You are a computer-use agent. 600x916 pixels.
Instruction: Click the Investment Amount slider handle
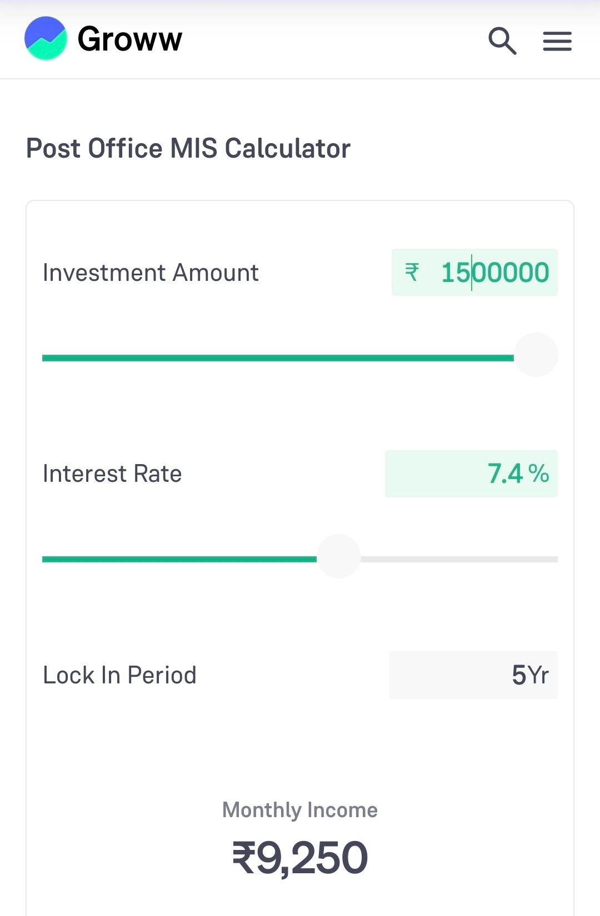pyautogui.click(x=536, y=355)
